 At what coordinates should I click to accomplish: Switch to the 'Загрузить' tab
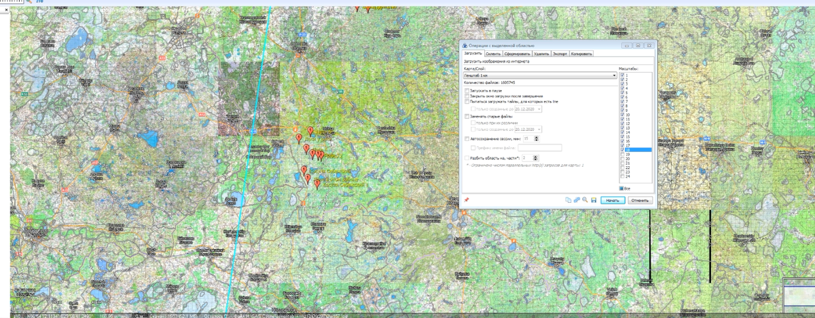pos(473,53)
